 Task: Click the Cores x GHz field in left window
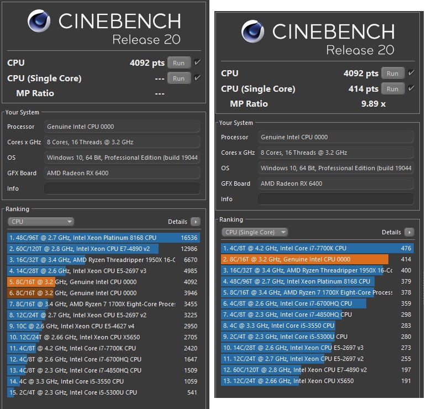pyautogui.click(x=122, y=142)
